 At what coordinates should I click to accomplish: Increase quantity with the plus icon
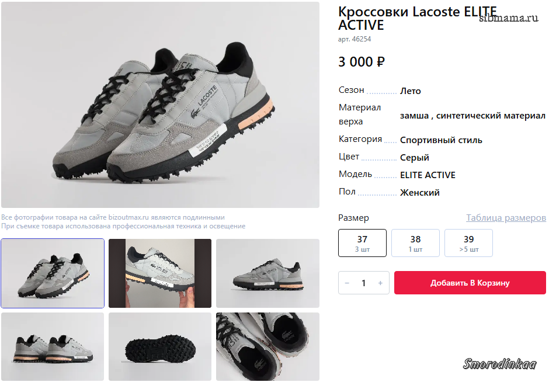tap(380, 283)
